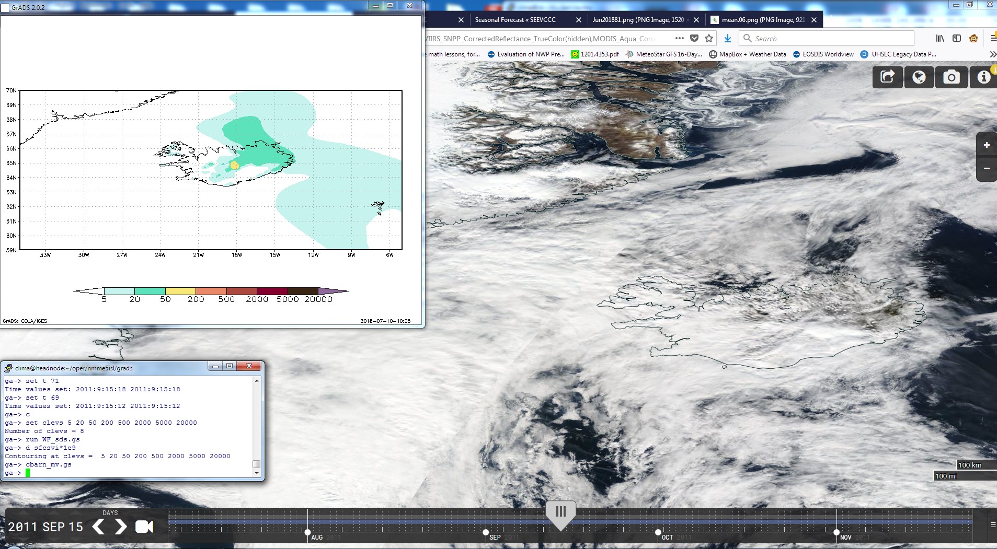The width and height of the screenshot is (997, 549).
Task: Open 1201.4353.pdf bookmark
Action: [595, 54]
